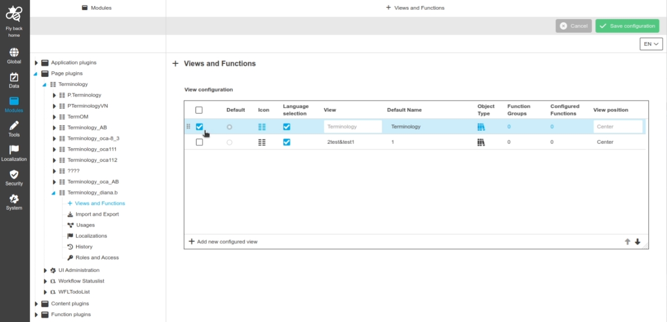This screenshot has height=322, width=667.
Task: Open System gear icon in sidebar
Action: (x=14, y=199)
